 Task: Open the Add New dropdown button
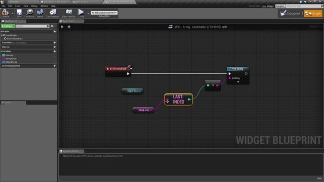[8, 26]
